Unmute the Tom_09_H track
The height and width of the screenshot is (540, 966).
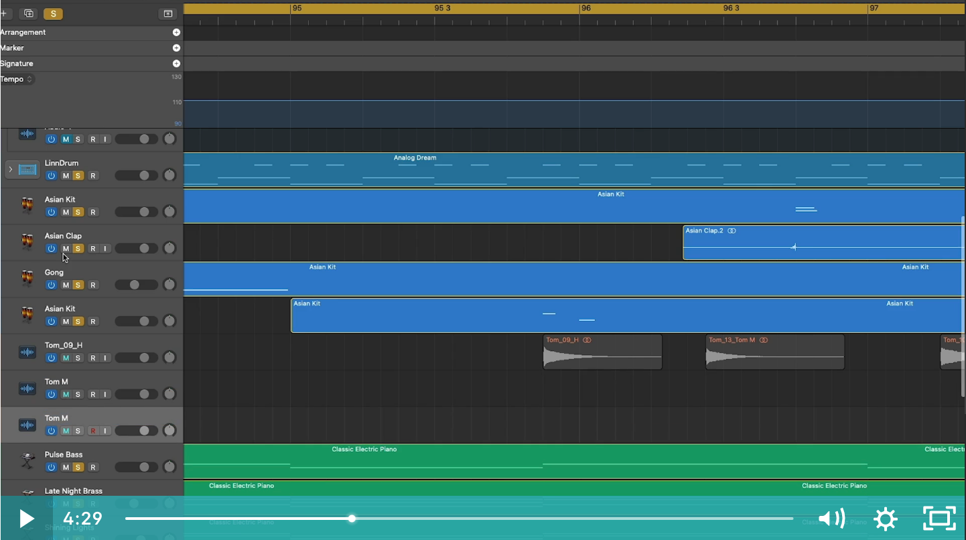click(x=66, y=358)
